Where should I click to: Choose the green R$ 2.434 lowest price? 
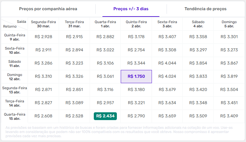click(x=105, y=116)
